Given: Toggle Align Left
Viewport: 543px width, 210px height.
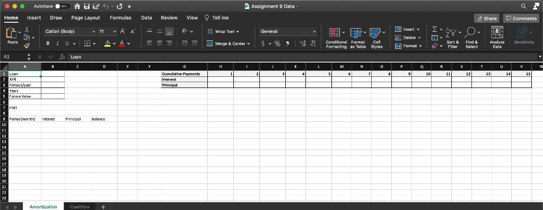Looking at the screenshot, I should point(149,43).
